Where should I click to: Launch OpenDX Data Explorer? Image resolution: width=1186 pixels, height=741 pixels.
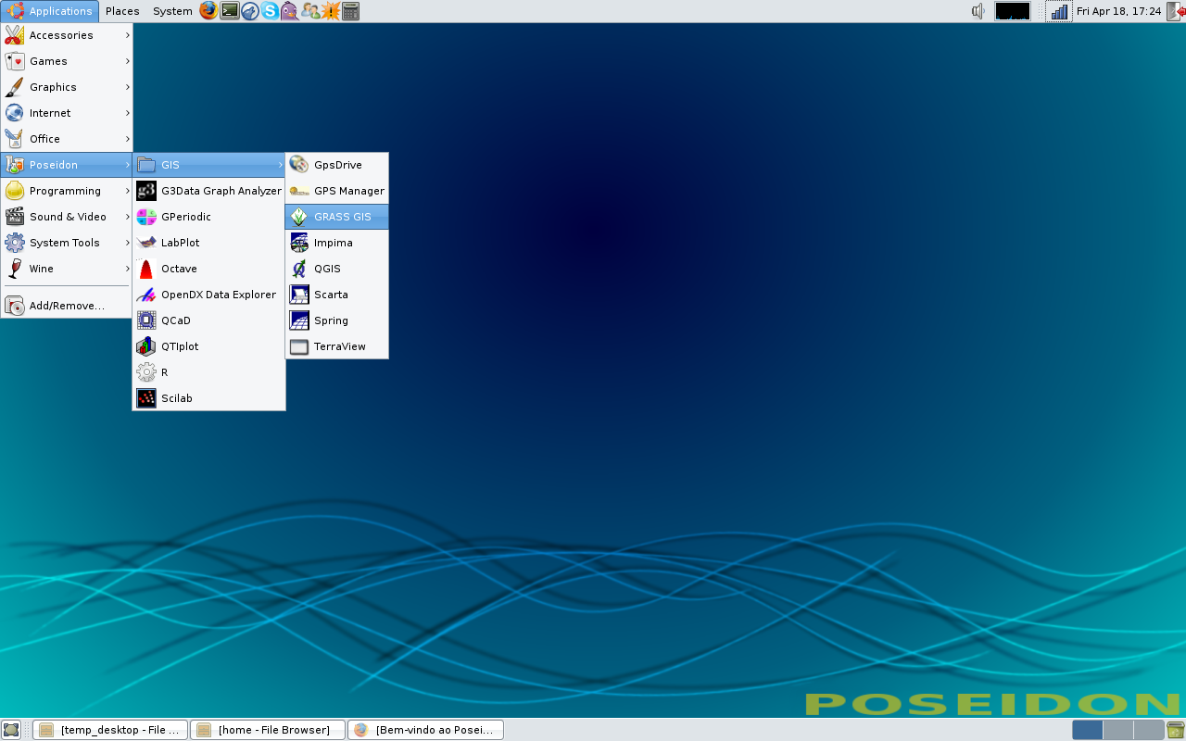(x=209, y=295)
